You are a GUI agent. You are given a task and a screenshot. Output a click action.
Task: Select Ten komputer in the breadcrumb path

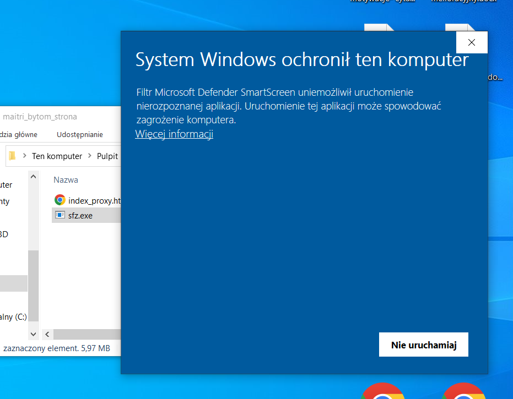57,156
